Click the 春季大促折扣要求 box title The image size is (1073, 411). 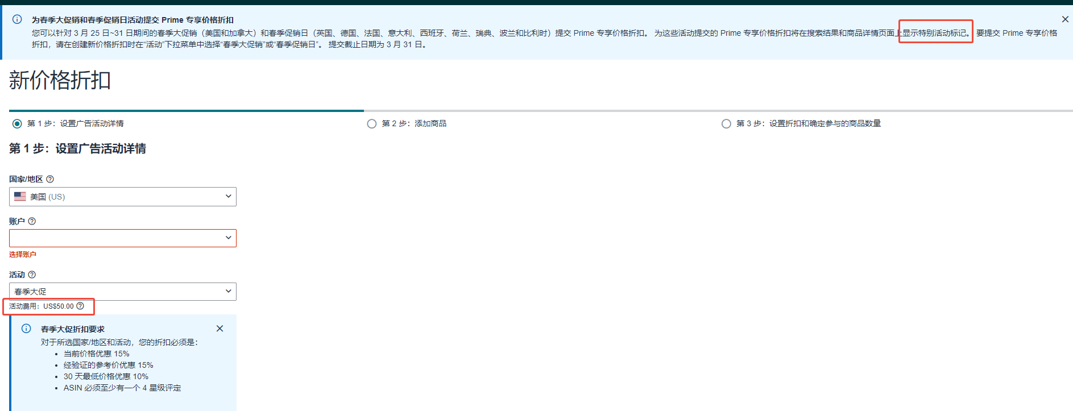pyautogui.click(x=73, y=329)
